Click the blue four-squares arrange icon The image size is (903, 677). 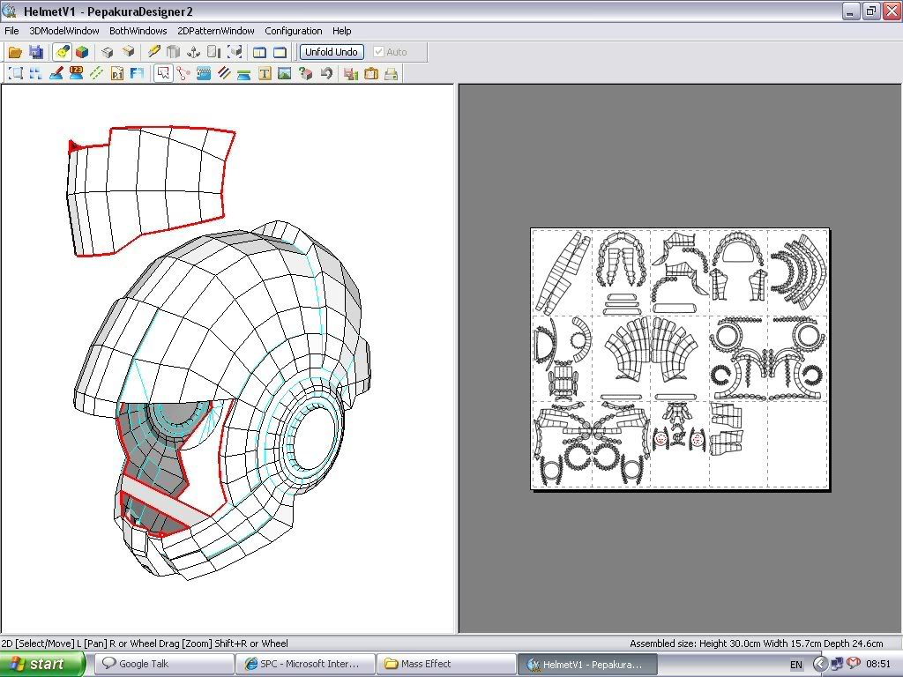coord(35,73)
